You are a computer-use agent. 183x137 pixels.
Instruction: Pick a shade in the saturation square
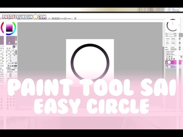9,28
